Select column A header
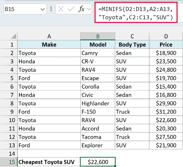This screenshot has width=183, height=167. coord(49,36)
